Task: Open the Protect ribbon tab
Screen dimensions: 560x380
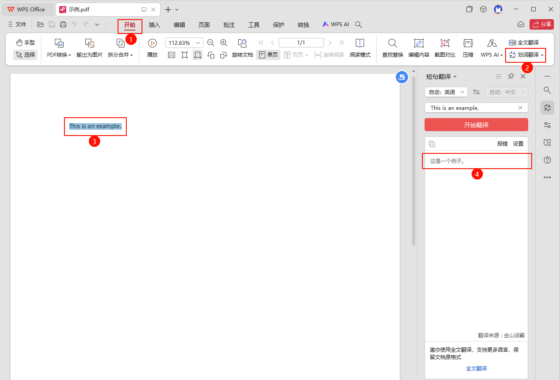Action: [279, 25]
